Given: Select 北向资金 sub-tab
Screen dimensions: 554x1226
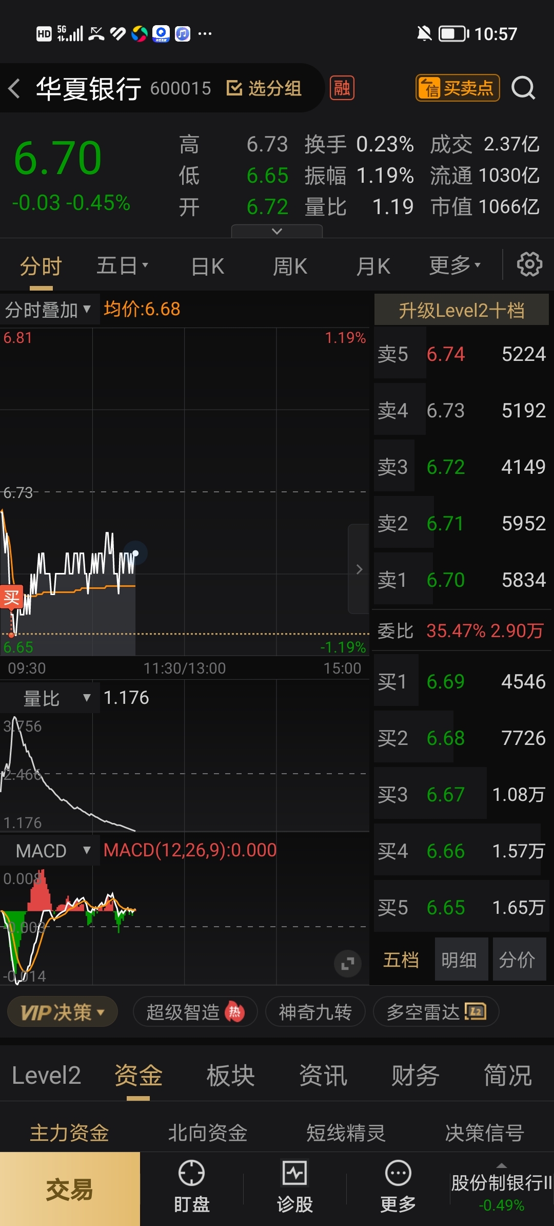Looking at the screenshot, I should click(x=208, y=1132).
